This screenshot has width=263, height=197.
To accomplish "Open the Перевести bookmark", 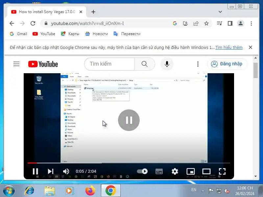I will (x=127, y=34).
